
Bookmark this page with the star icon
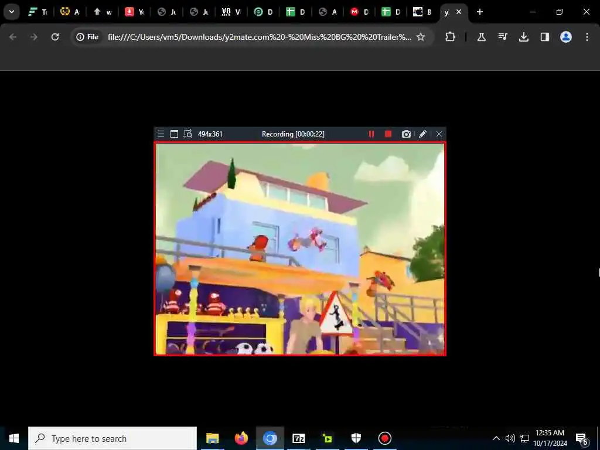point(421,37)
